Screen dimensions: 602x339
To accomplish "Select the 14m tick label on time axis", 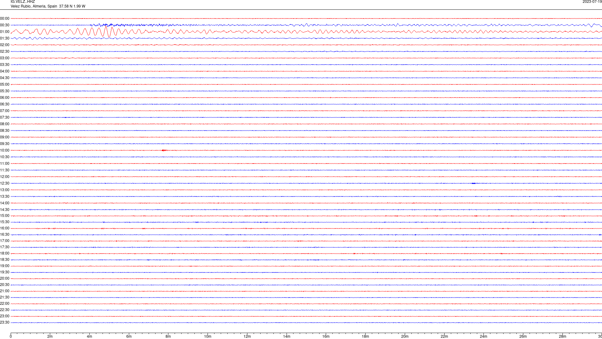I will coord(287,336).
